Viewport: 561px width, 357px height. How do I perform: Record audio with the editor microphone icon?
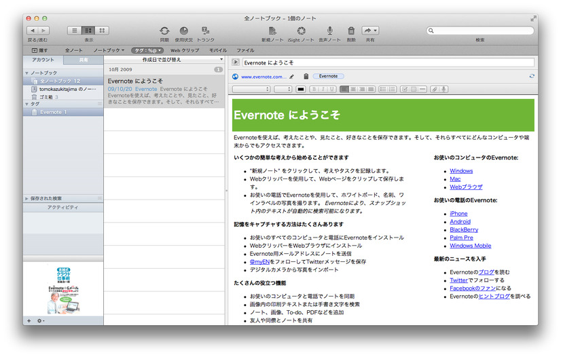click(x=444, y=90)
